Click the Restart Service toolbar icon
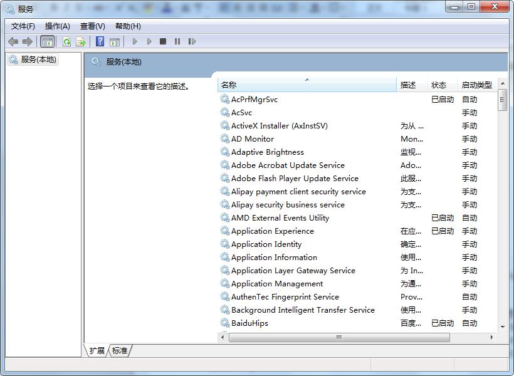This screenshot has height=376, width=514. (192, 41)
